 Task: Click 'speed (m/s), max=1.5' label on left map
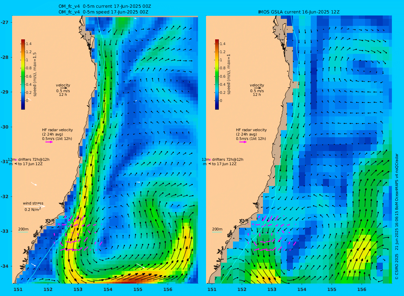(x=35, y=74)
